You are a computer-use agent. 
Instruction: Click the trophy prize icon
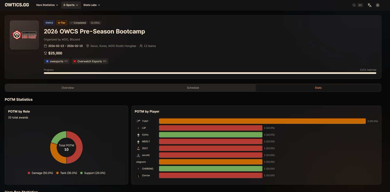45,53
